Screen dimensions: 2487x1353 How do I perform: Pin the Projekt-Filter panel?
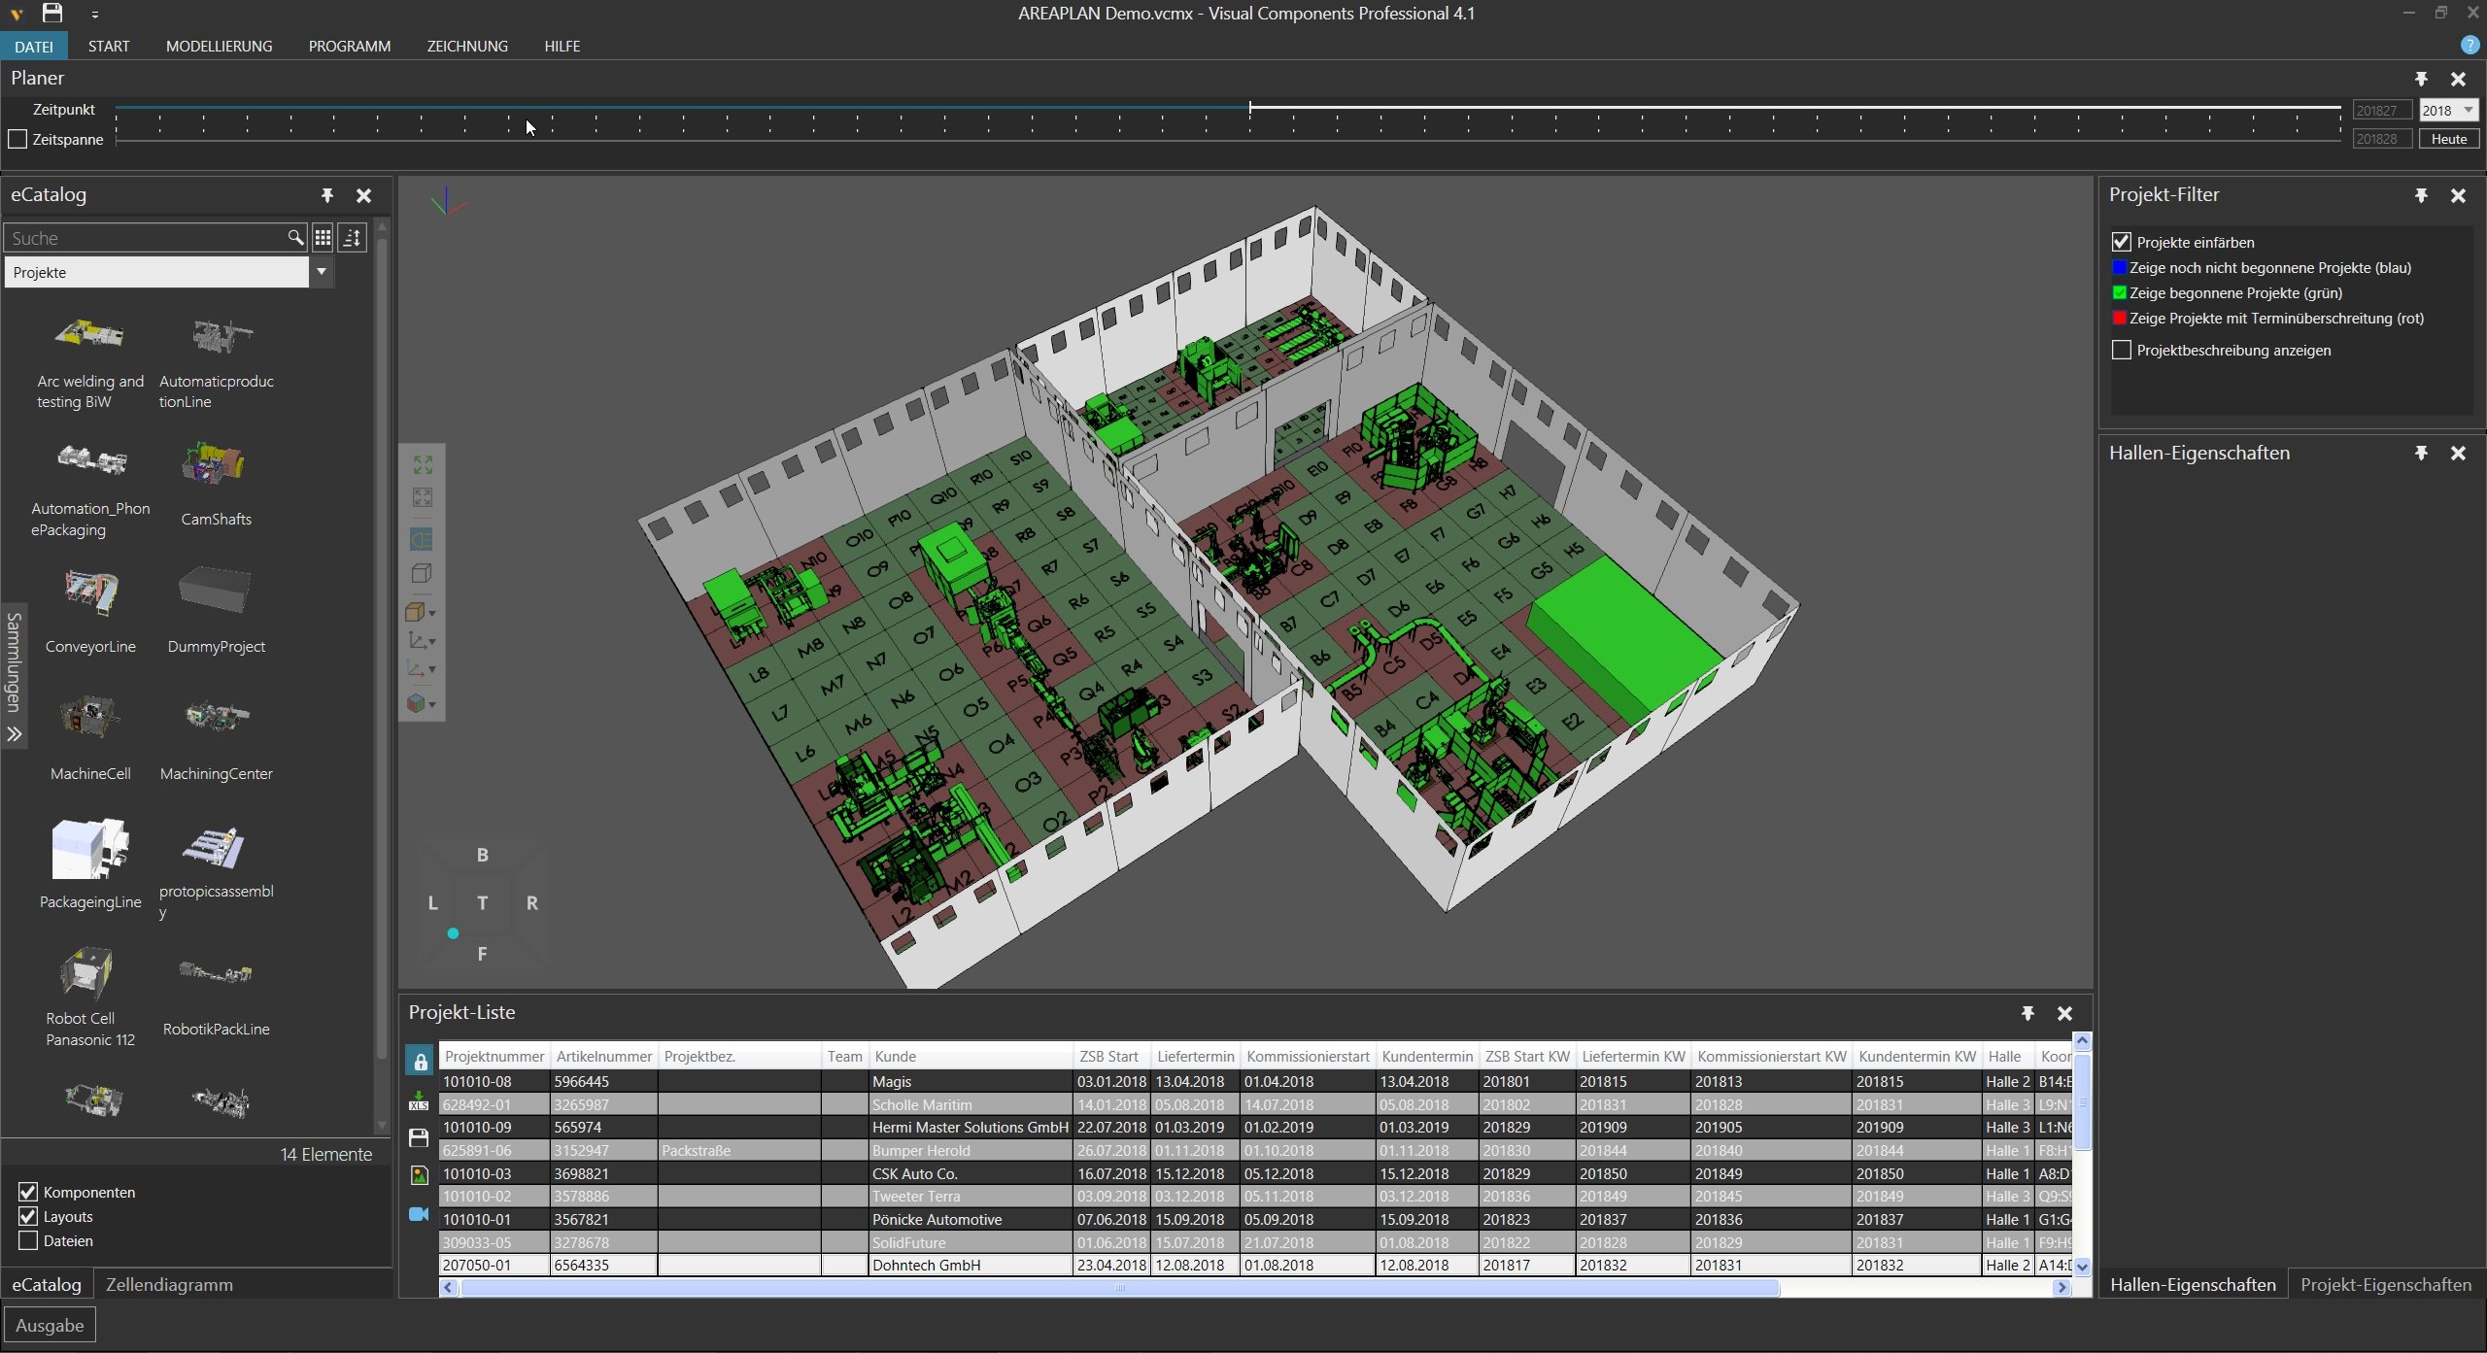coord(2421,195)
